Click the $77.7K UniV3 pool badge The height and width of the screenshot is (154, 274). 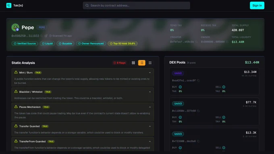178,104
